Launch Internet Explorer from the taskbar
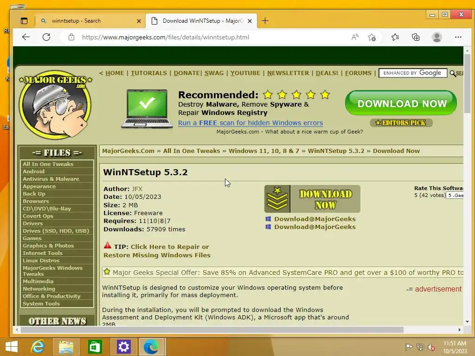 [38, 347]
